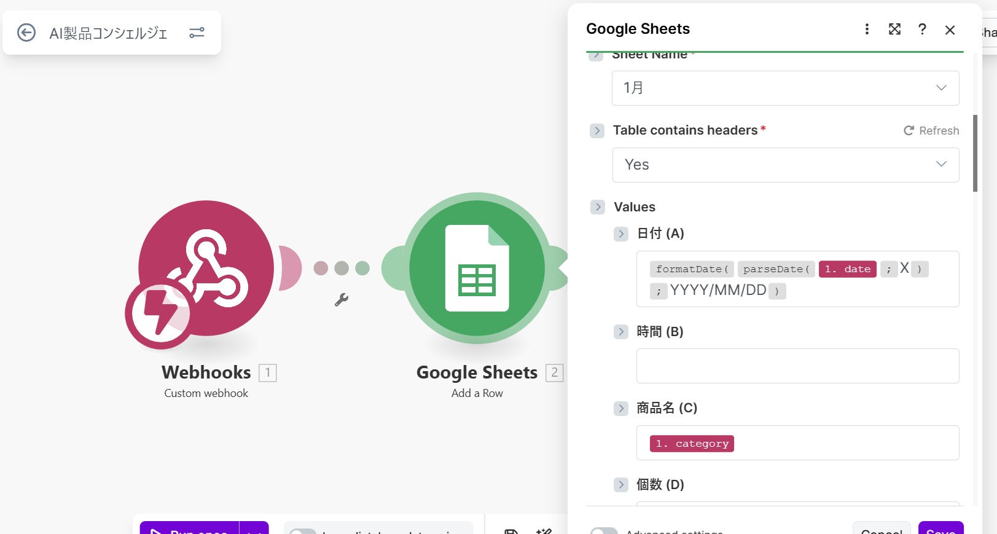
Task: Expand the 時間 (B) field chevron
Action: click(621, 332)
